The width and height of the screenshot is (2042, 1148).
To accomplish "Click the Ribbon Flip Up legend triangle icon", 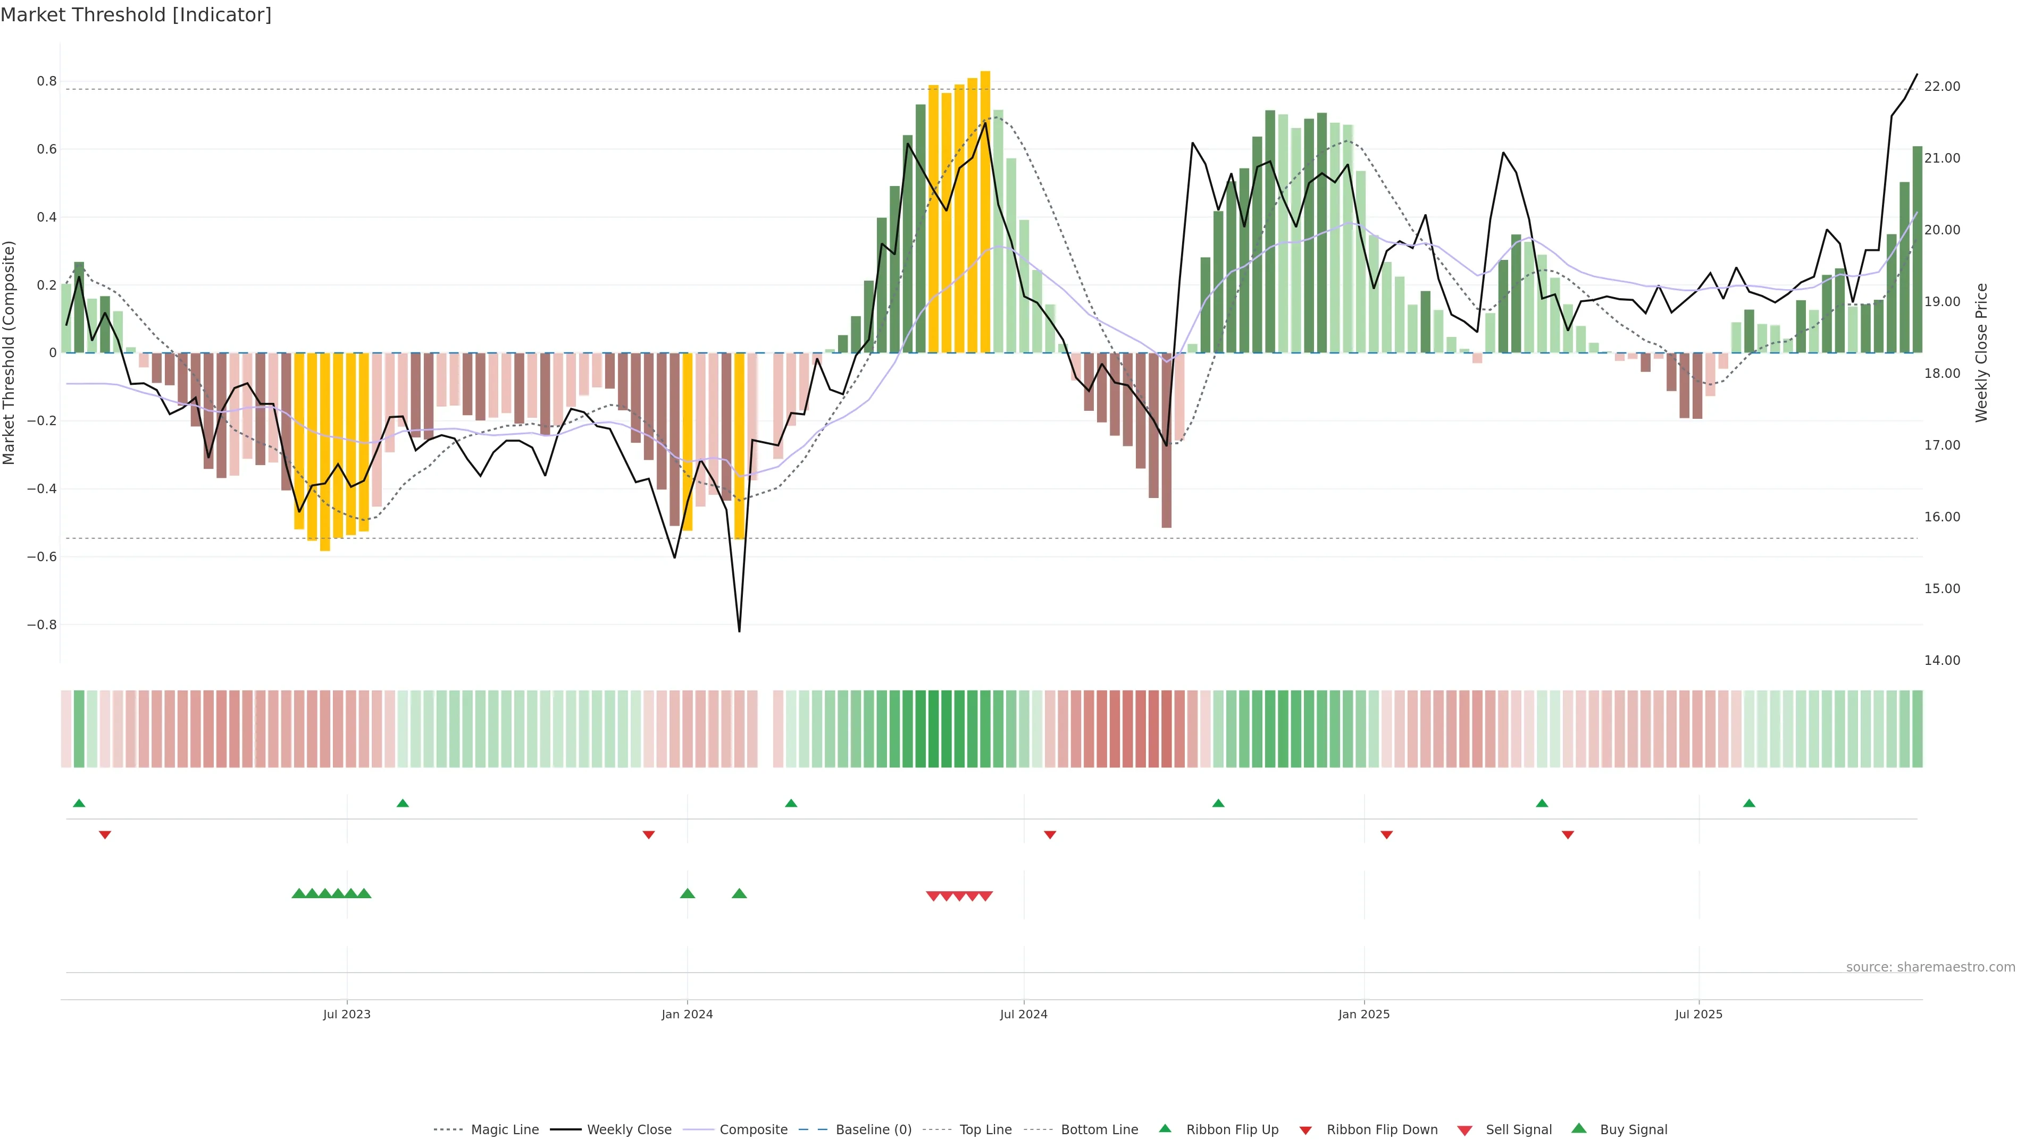I will (x=1165, y=1128).
